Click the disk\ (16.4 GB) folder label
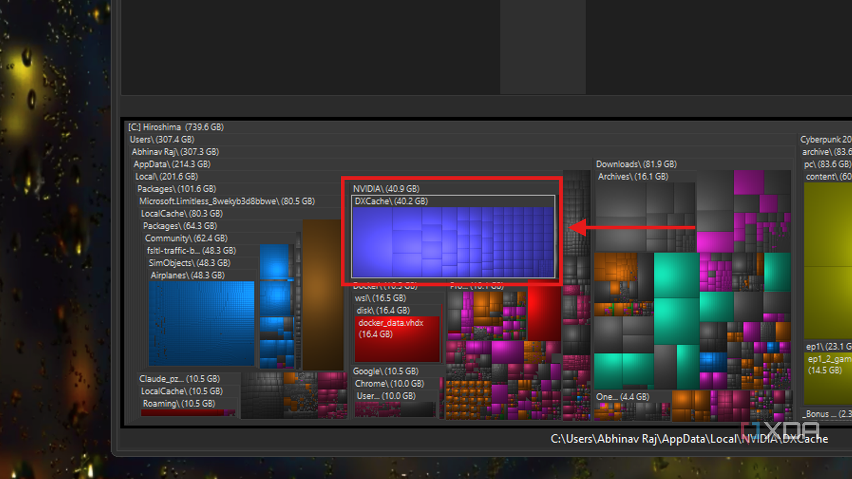The width and height of the screenshot is (852, 479). click(x=383, y=311)
